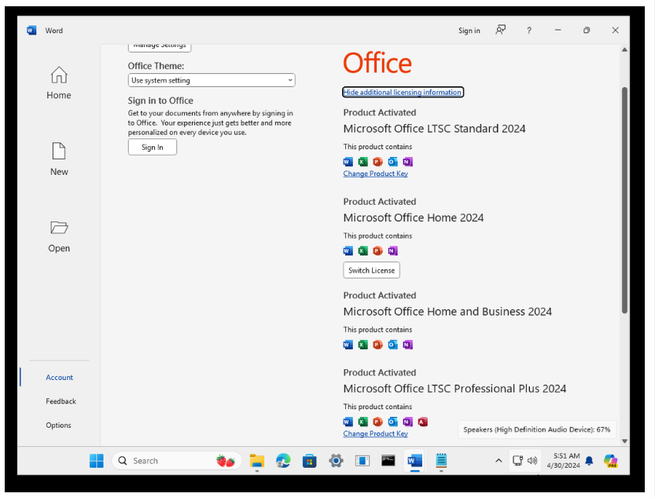655x497 pixels.
Task: Click the account manager person icon in title bar
Action: 500,30
